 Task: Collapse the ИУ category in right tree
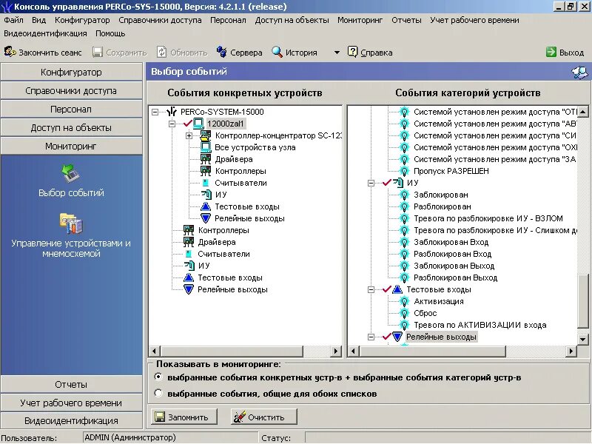click(x=371, y=183)
